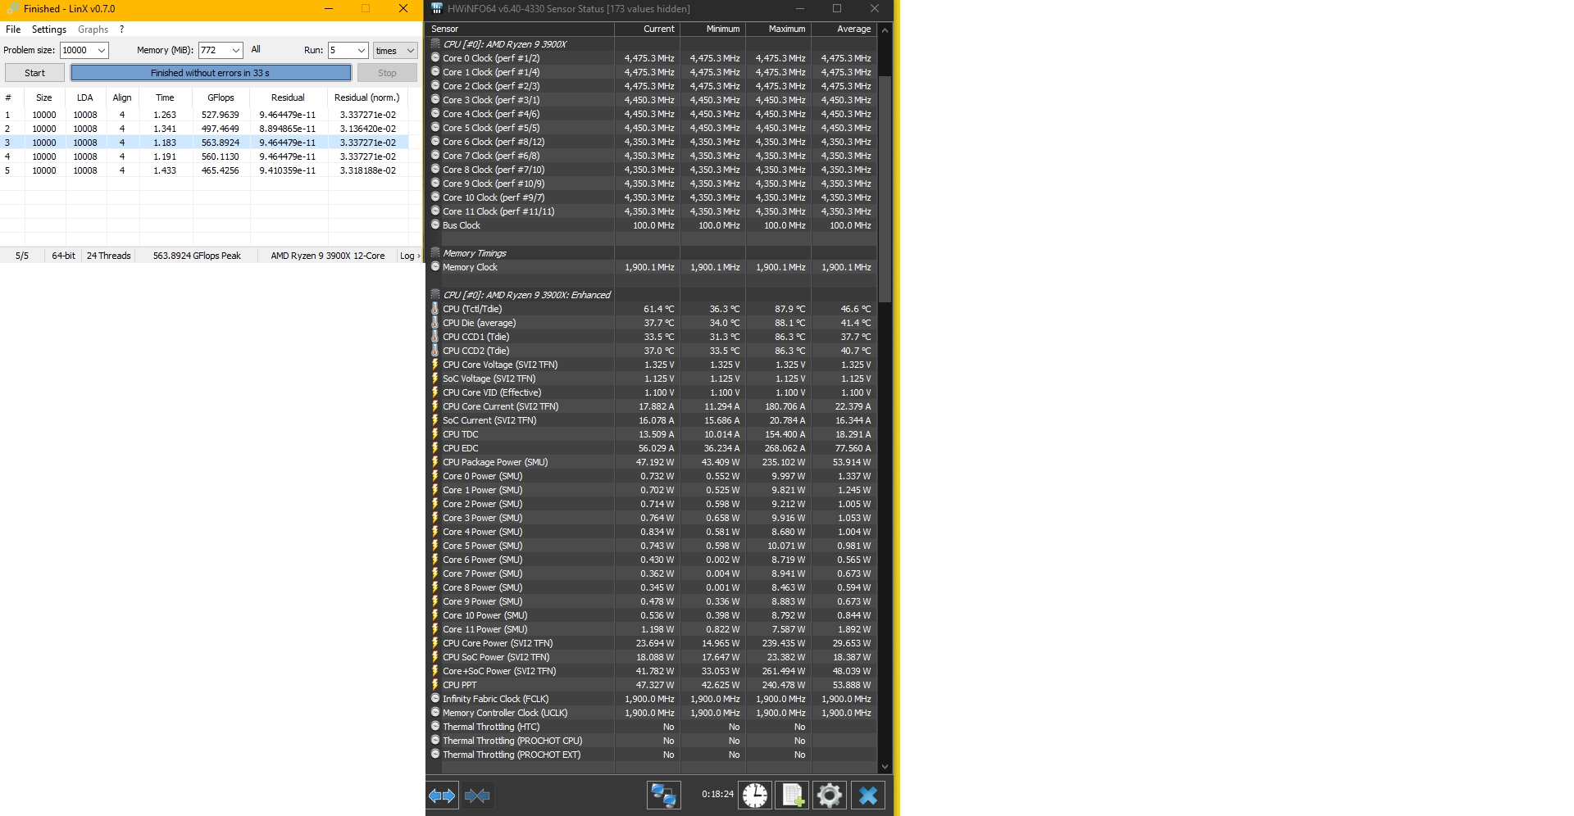Select LinX run 1 with 527.9639 GFlops
Viewport: 1574px width, 816px height.
(204, 115)
